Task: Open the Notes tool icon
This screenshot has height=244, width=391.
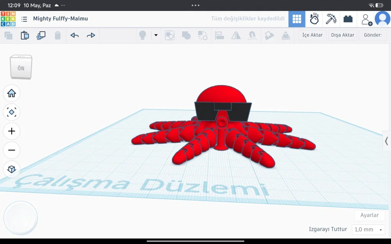Action: (x=269, y=36)
